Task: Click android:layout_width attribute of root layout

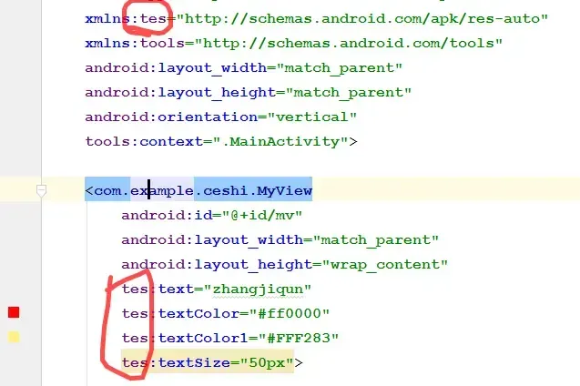Action: [243, 68]
